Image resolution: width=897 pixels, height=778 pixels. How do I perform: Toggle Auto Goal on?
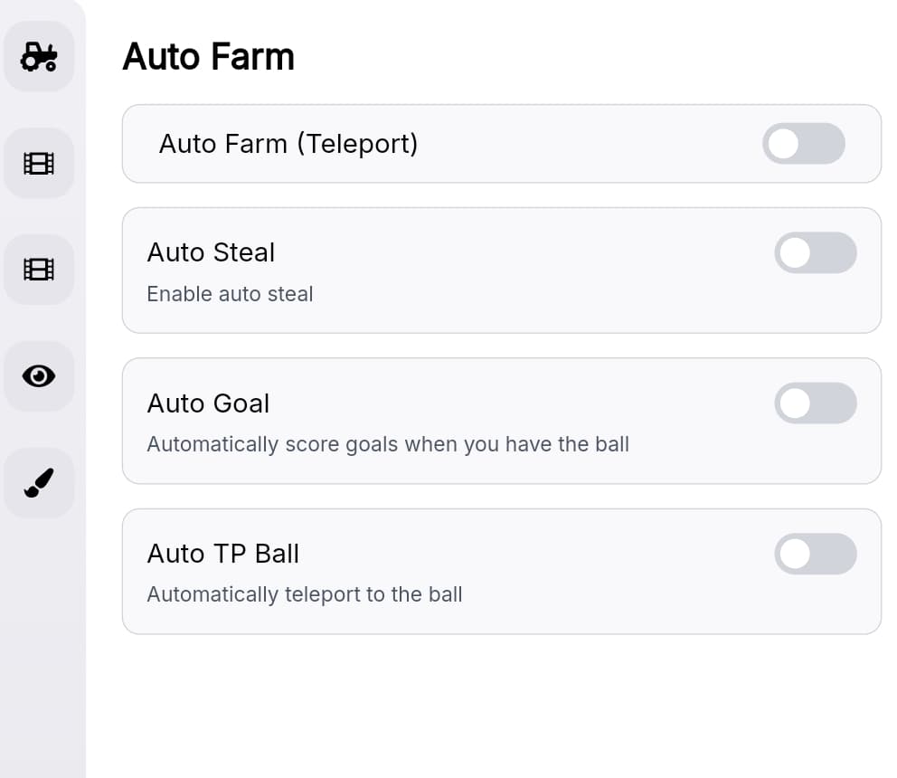tap(815, 403)
